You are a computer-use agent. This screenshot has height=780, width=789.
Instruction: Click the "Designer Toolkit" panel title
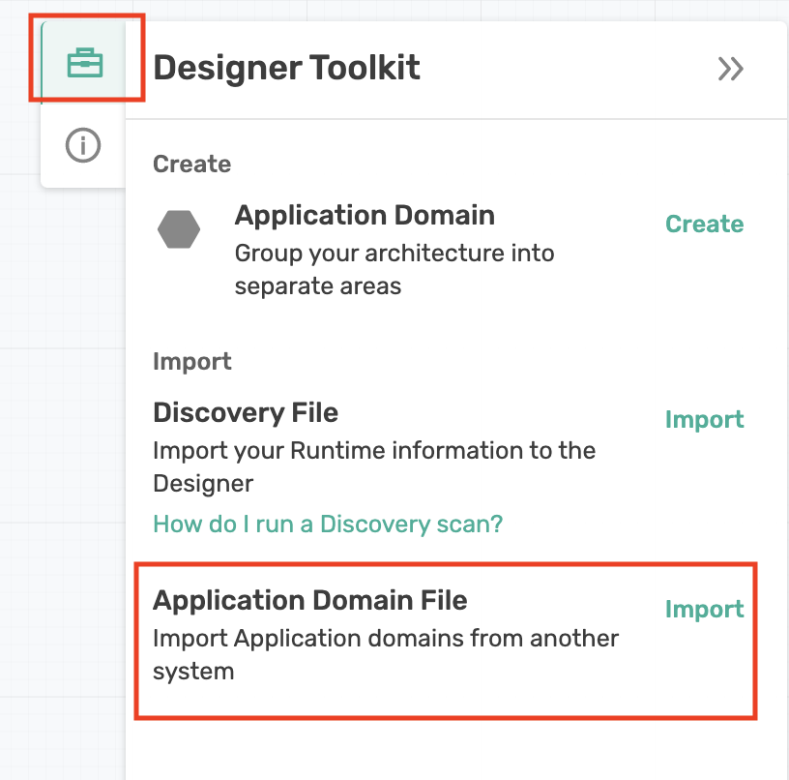tap(286, 69)
